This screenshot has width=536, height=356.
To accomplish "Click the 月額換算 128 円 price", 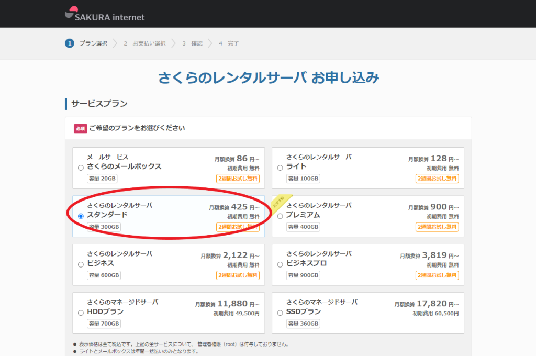I will (x=433, y=159).
